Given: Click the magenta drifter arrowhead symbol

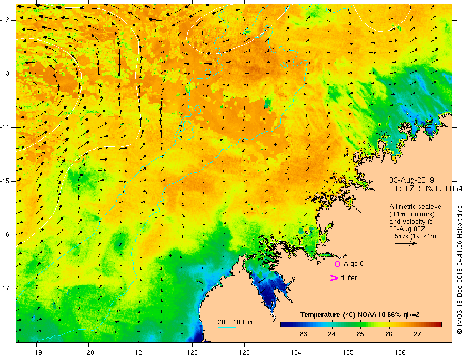Looking at the screenshot, I should click(x=334, y=278).
